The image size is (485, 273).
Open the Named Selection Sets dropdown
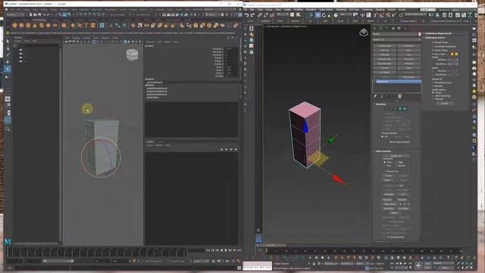(x=416, y=14)
